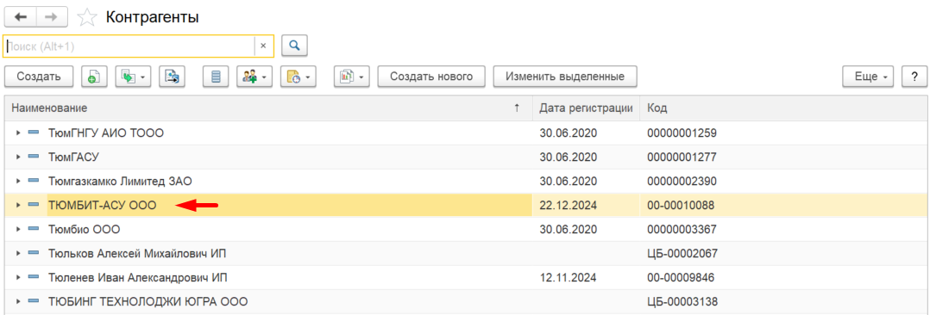The image size is (930, 315).
Task: Open the reports chart dropdown
Action: [352, 77]
